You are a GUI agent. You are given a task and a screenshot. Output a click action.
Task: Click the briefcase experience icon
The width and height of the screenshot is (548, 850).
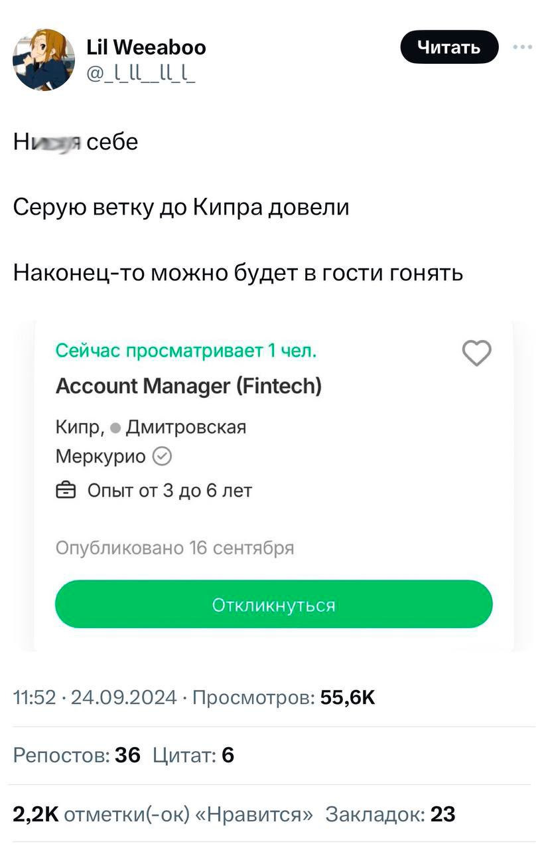[x=66, y=491]
